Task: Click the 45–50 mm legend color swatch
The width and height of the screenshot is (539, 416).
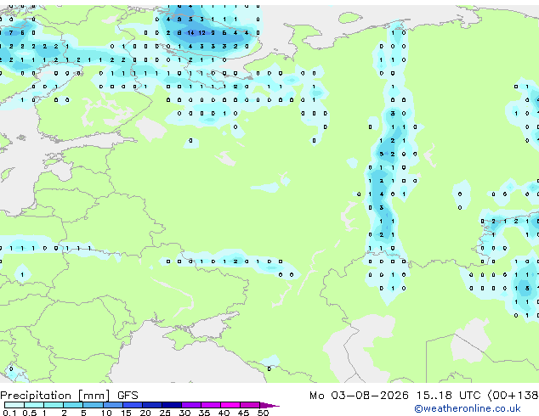Action: pos(250,405)
